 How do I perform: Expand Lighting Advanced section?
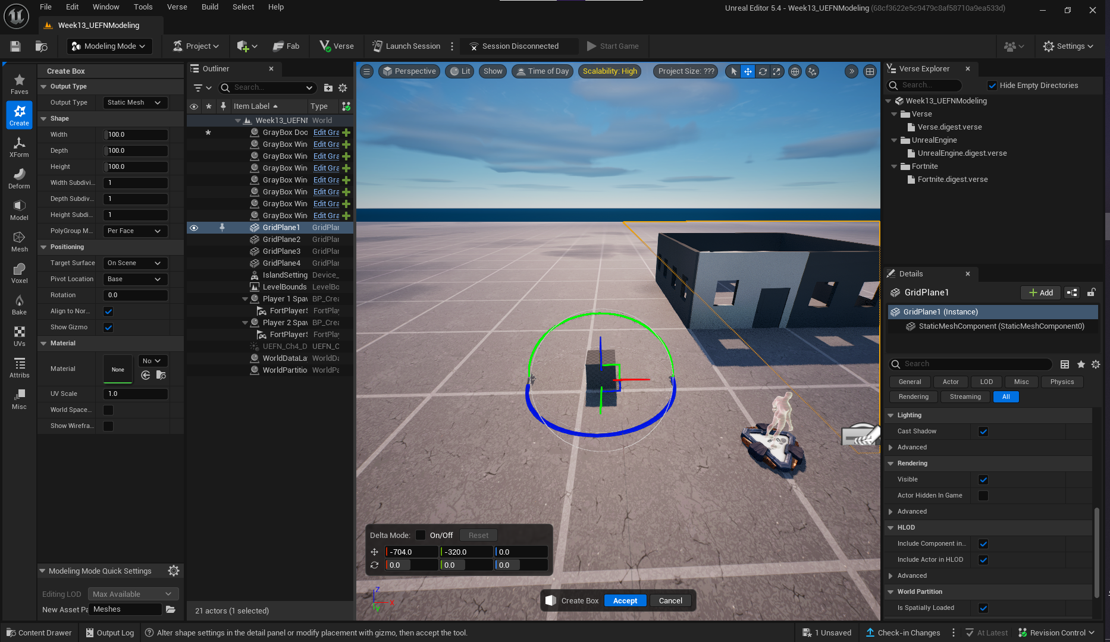coord(890,448)
